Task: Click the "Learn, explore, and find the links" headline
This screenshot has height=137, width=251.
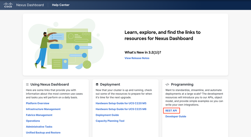Action: tap(163, 35)
